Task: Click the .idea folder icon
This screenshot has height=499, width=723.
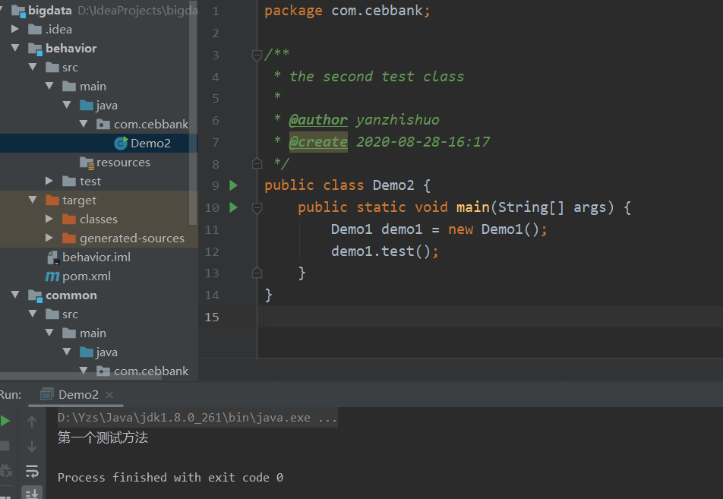Action: click(x=36, y=30)
